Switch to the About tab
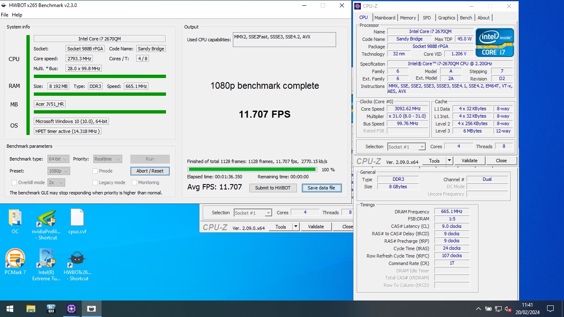This screenshot has width=564, height=317. pos(483,18)
